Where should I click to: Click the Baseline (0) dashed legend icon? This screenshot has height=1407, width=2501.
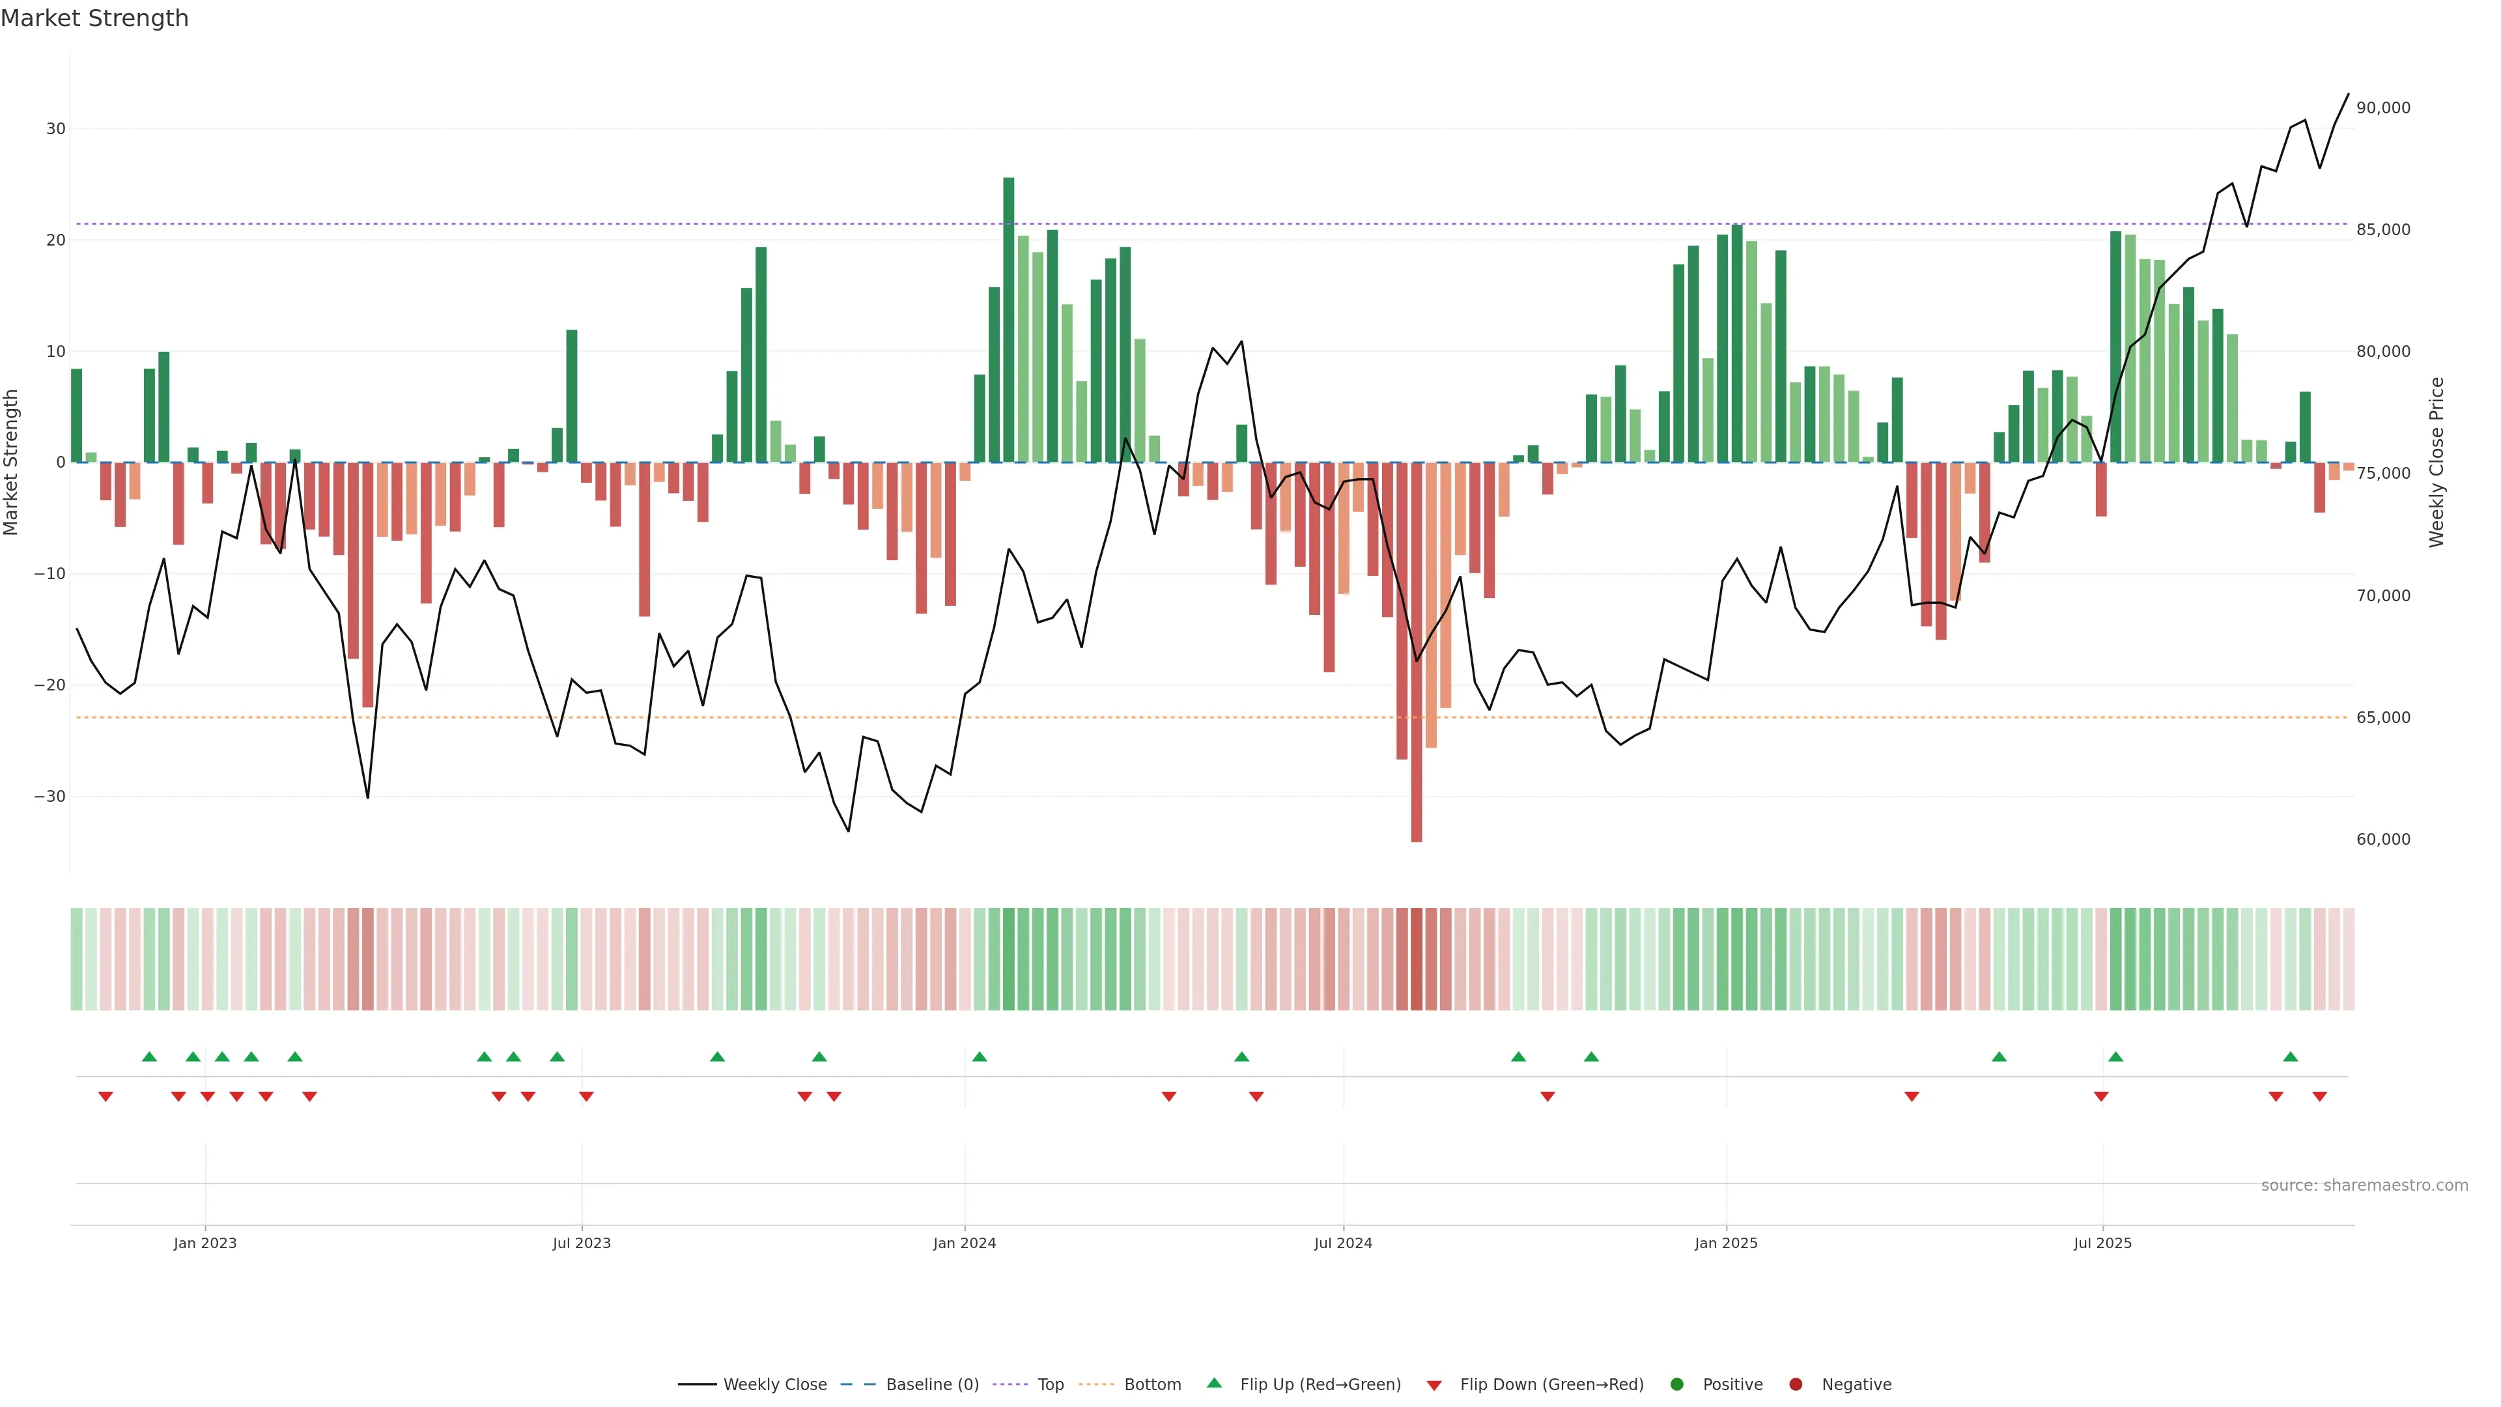click(x=857, y=1385)
